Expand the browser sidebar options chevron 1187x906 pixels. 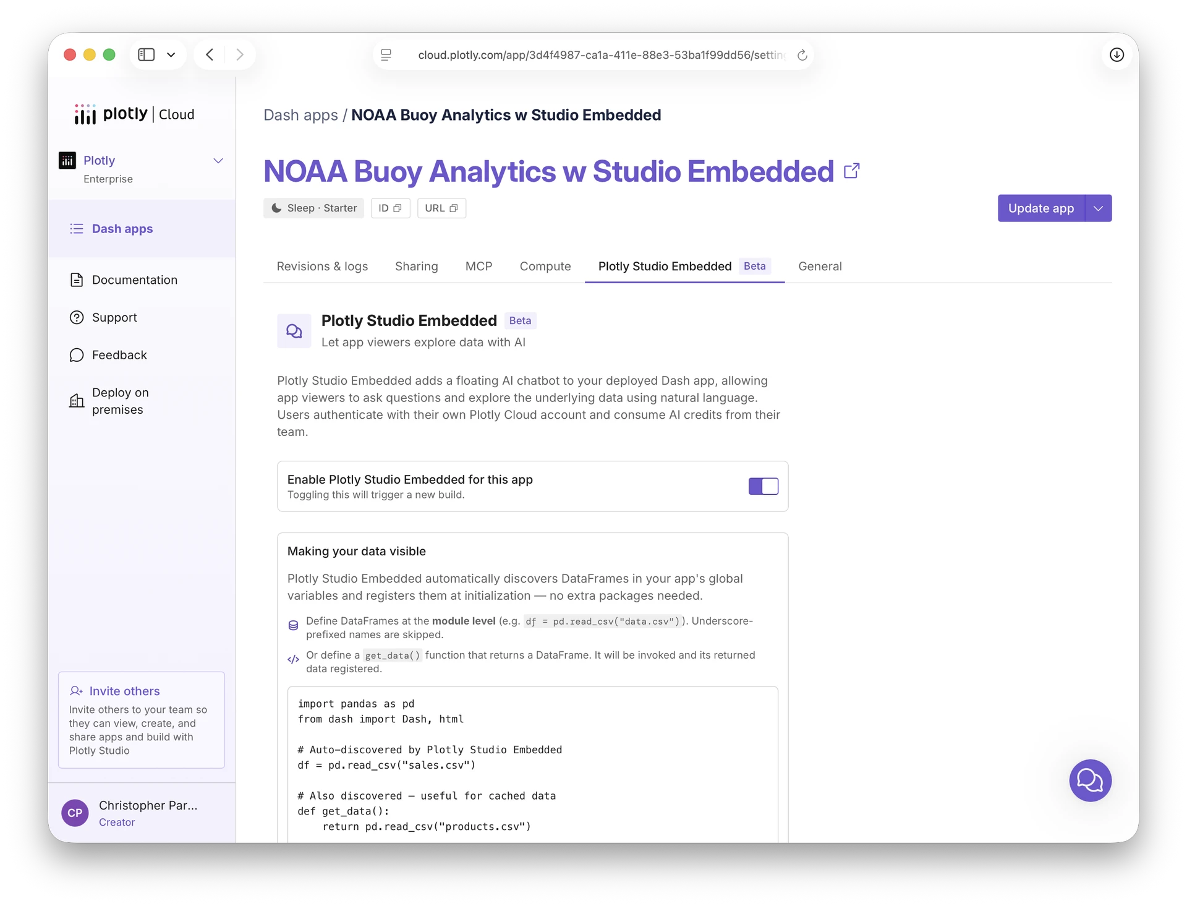(171, 55)
